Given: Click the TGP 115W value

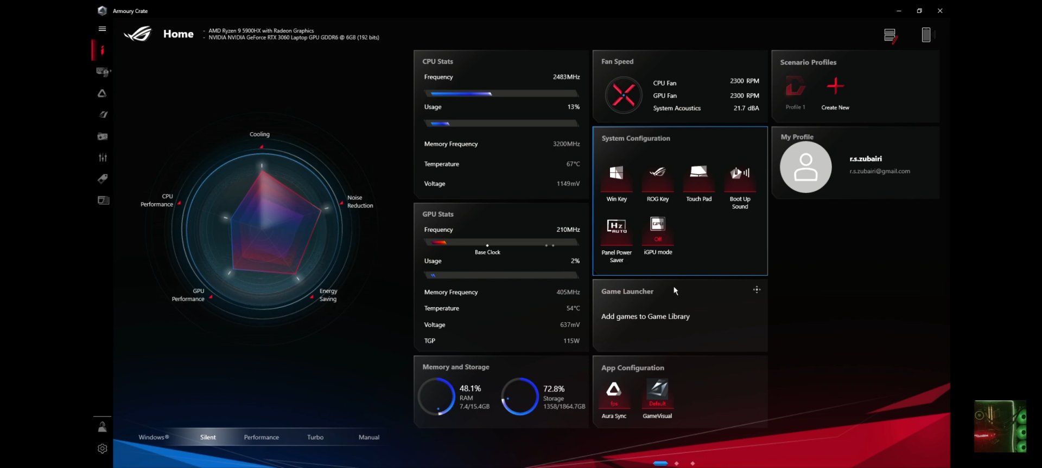Looking at the screenshot, I should (x=571, y=341).
